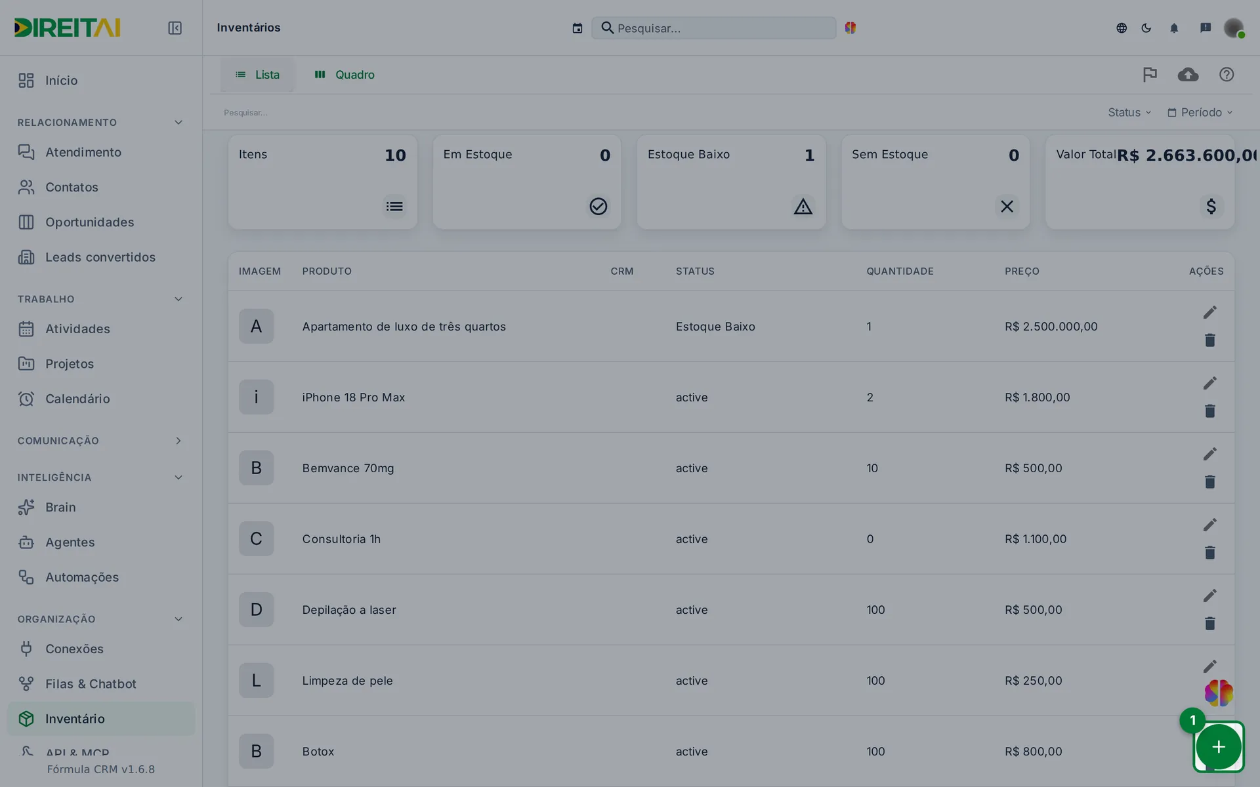Select the Sem Estoque summary card
The height and width of the screenshot is (787, 1260).
[x=936, y=182]
